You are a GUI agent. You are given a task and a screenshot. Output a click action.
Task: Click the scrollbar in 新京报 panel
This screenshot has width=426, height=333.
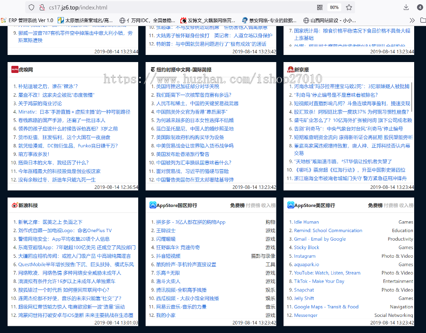tap(412, 97)
